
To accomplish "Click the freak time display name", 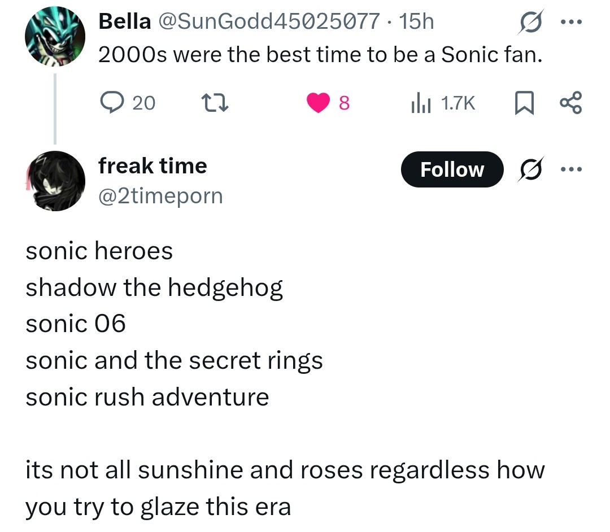I will 152,166.
